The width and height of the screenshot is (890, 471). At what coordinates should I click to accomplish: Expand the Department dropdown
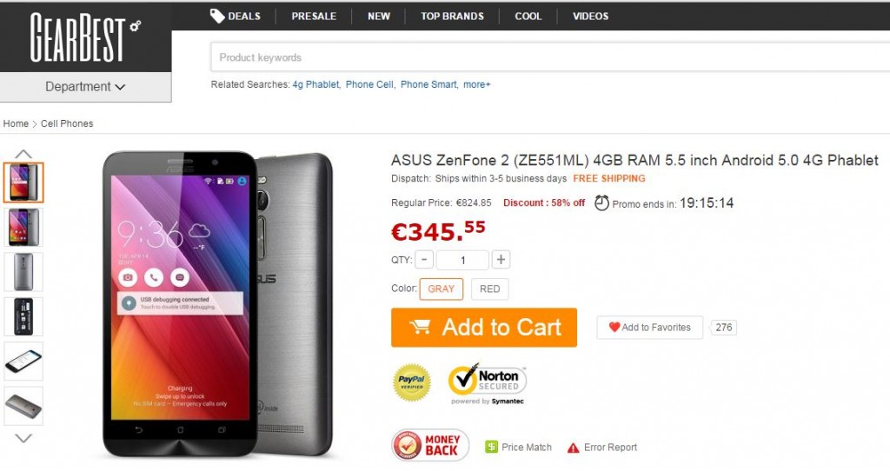[x=85, y=87]
